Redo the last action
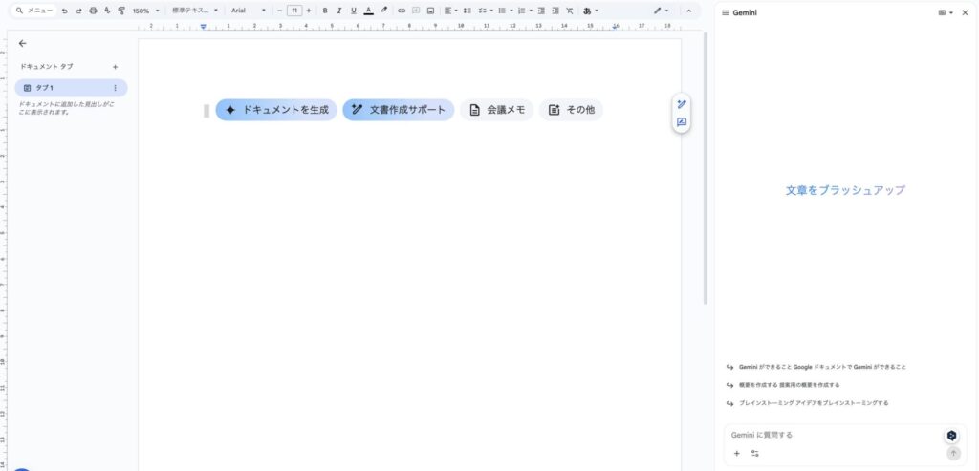 click(78, 11)
